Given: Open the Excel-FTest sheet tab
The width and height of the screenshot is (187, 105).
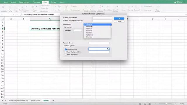Looking at the screenshot, I should tap(35, 101).
